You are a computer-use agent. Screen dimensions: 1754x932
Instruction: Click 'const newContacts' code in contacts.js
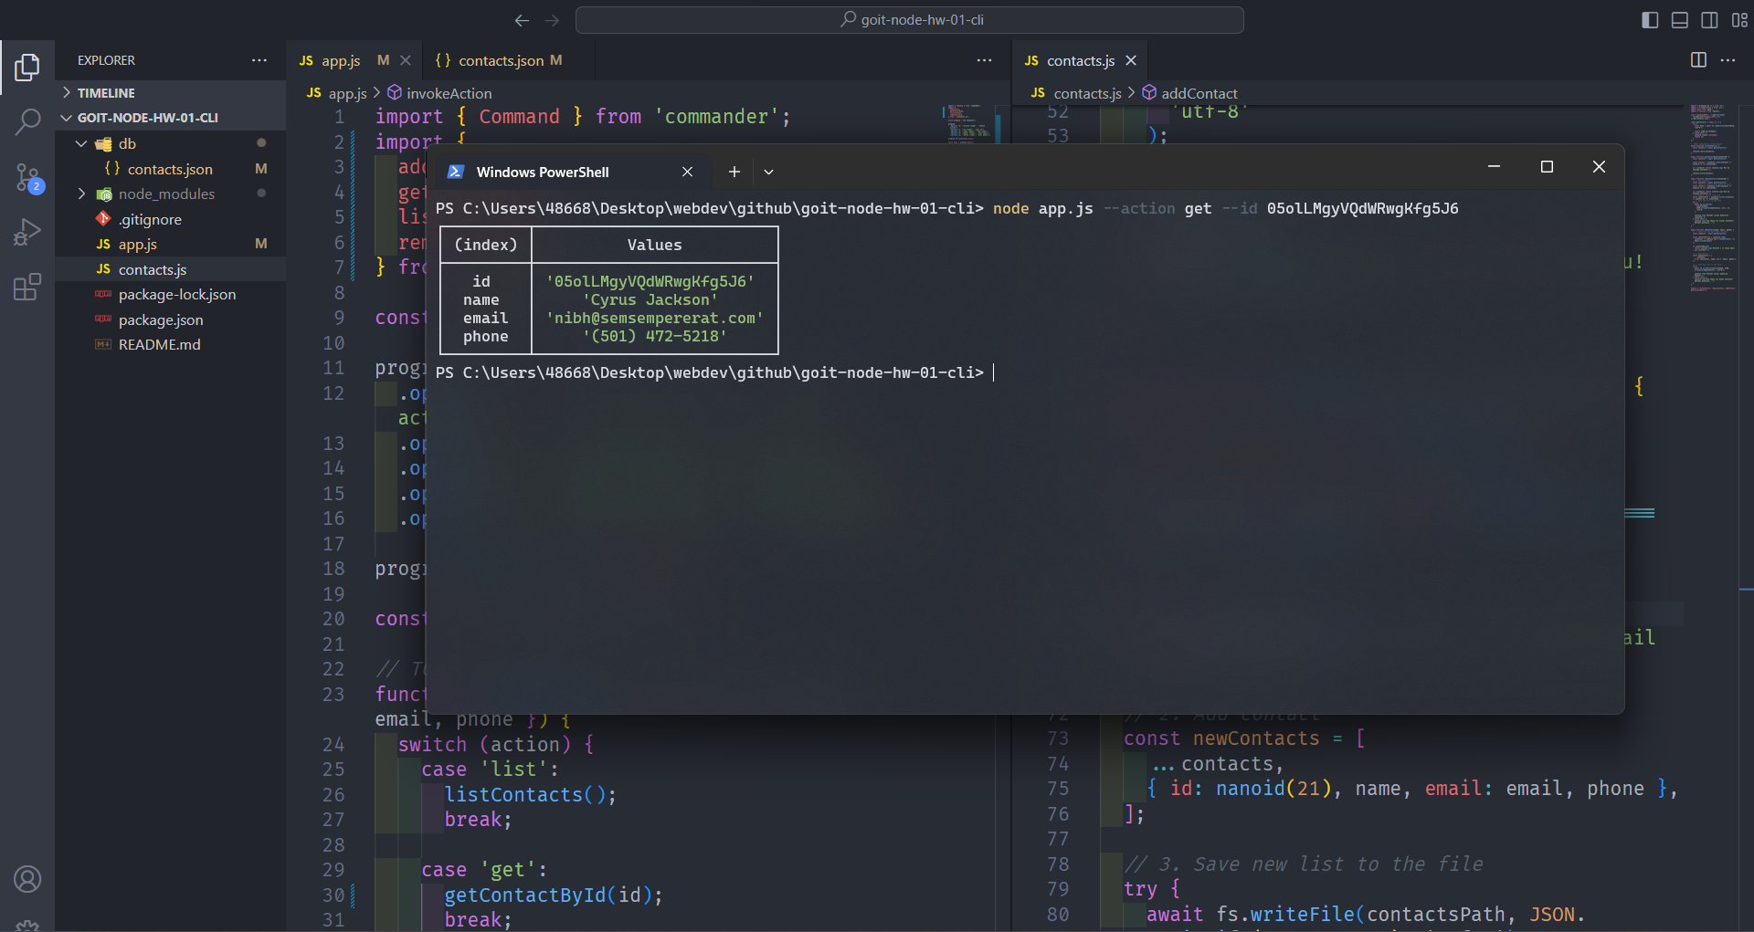pyautogui.click(x=1221, y=738)
